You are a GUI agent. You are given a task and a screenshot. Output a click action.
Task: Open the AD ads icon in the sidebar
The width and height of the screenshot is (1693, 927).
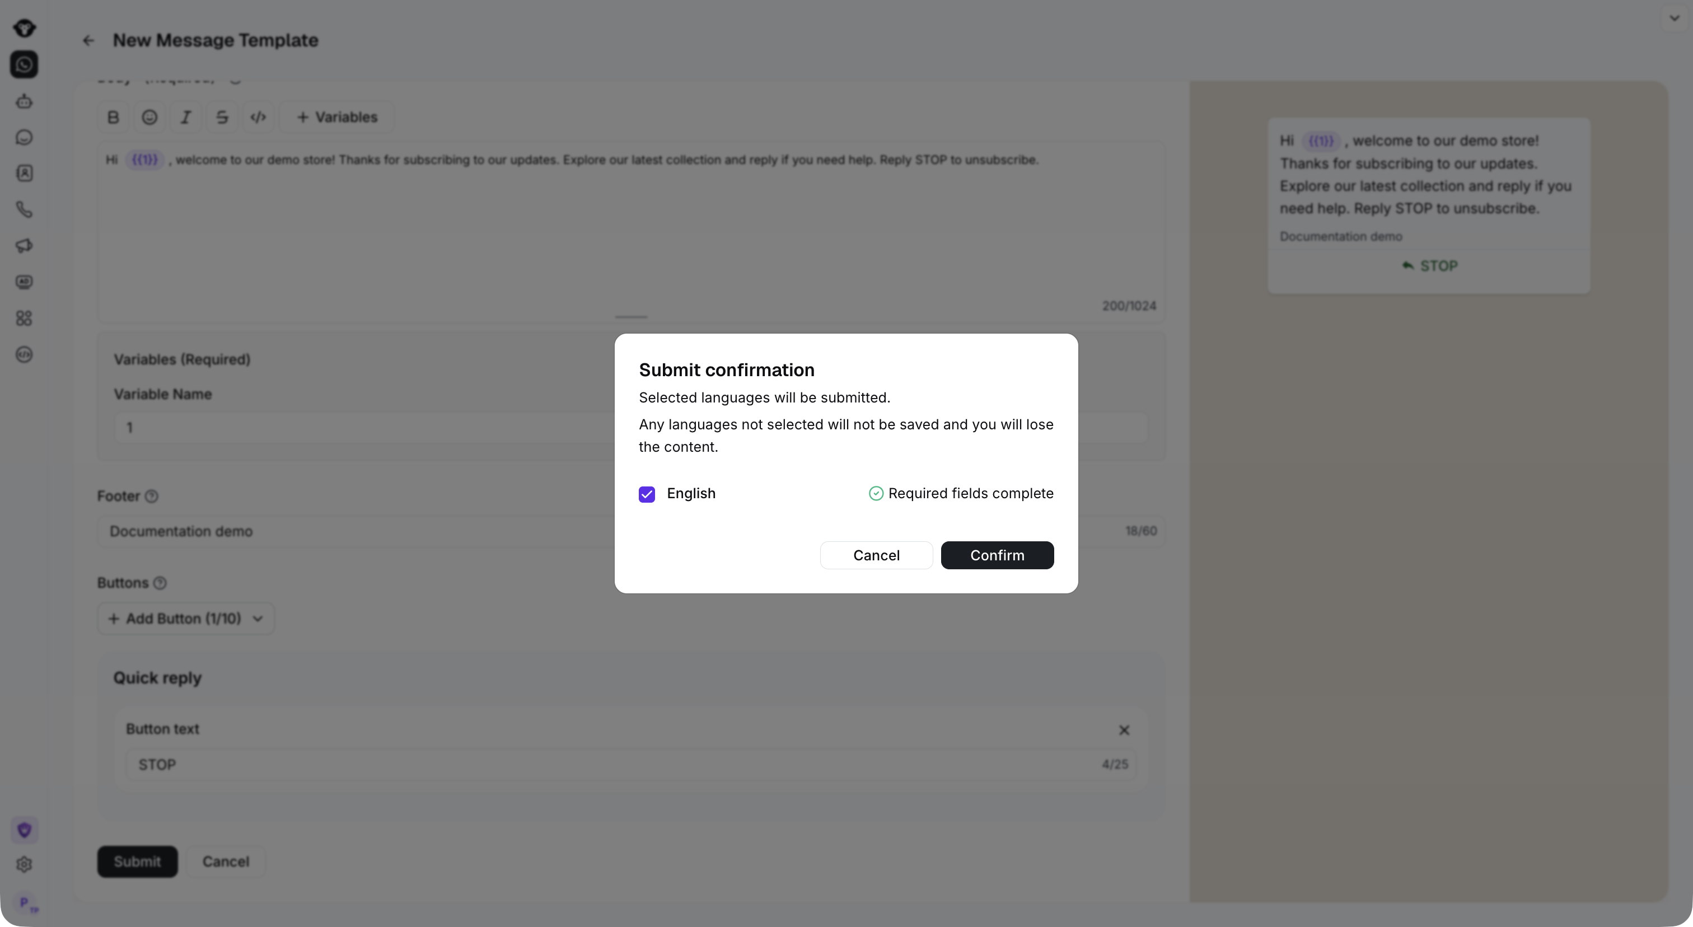(x=24, y=282)
